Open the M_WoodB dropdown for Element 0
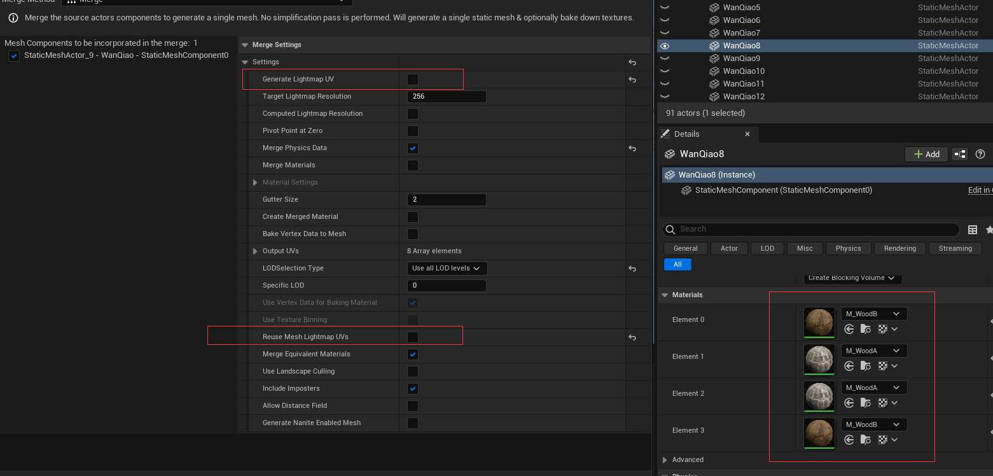Screen dimensions: 993x476 pyautogui.click(x=873, y=314)
